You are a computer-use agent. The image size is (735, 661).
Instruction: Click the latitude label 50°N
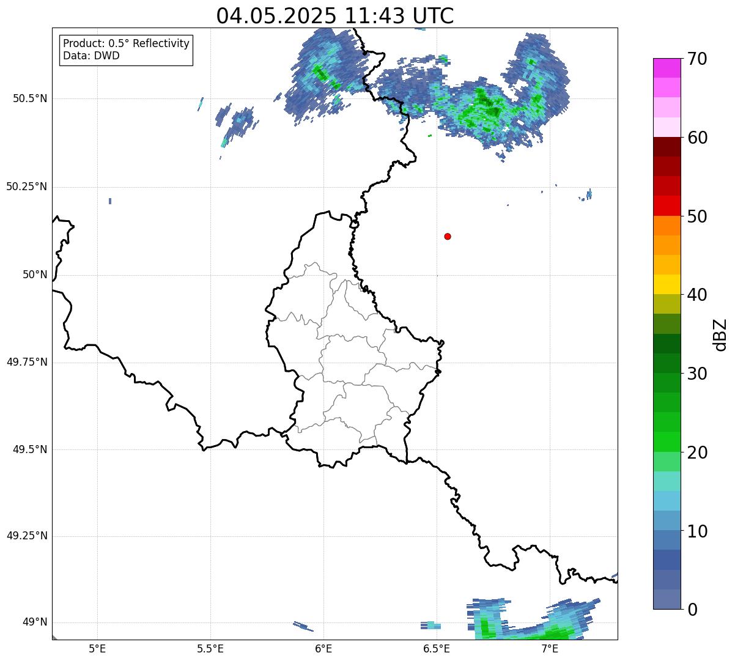click(35, 275)
